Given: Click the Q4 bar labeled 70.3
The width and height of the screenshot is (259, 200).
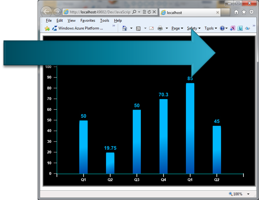Looking at the screenshot, I should pyautogui.click(x=163, y=136).
